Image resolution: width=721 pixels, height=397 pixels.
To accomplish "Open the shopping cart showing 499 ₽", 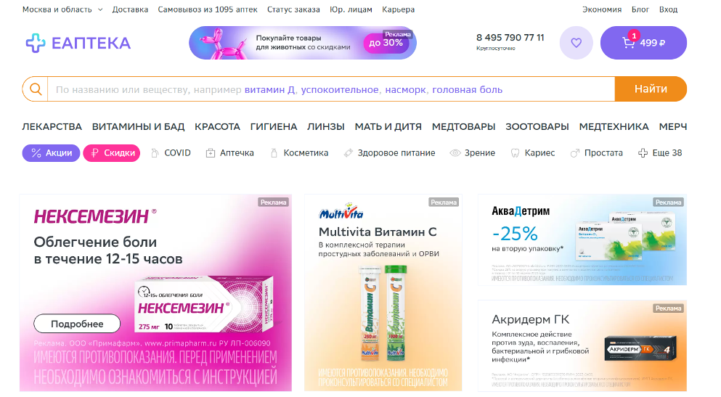I will (x=643, y=43).
